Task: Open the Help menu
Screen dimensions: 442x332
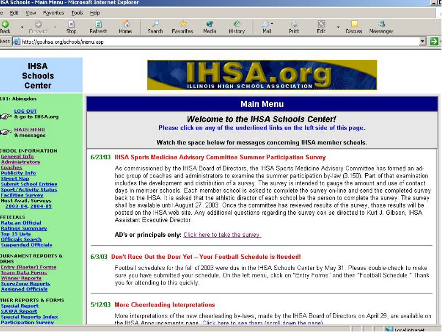Action: pyautogui.click(x=95, y=13)
